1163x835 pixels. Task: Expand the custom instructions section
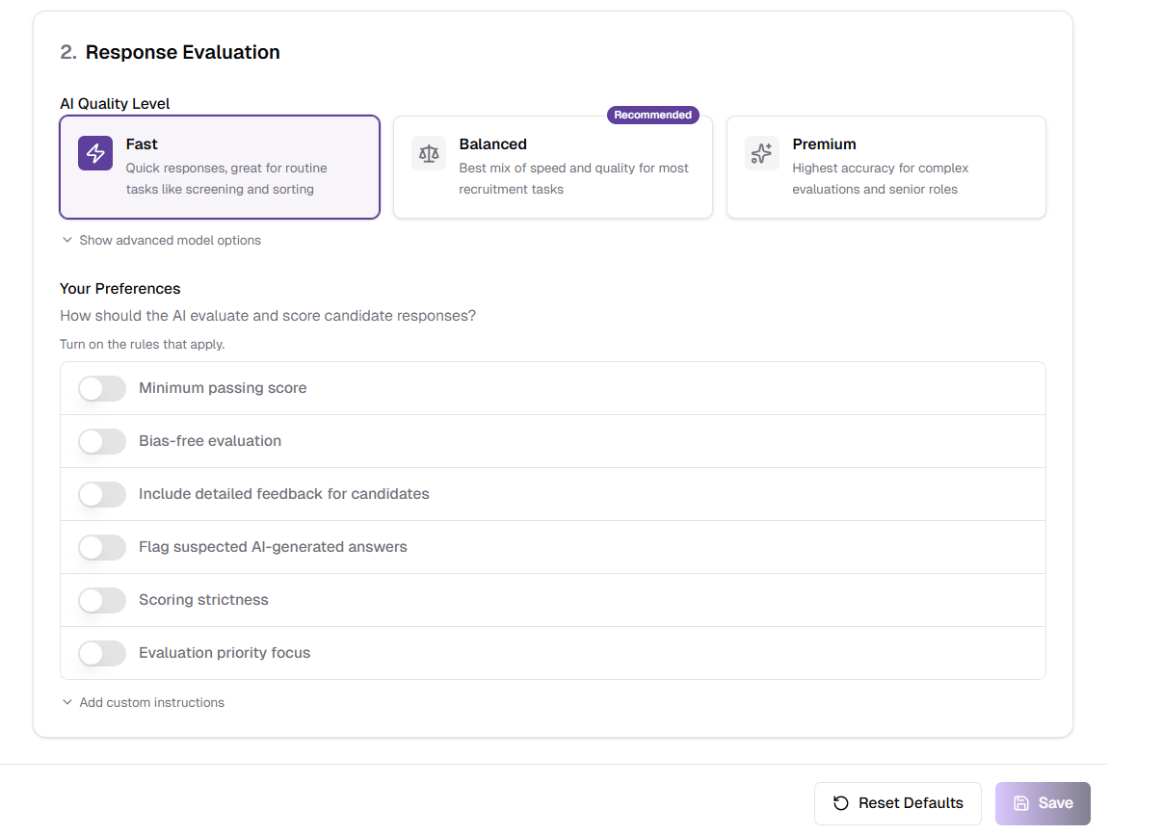click(143, 702)
